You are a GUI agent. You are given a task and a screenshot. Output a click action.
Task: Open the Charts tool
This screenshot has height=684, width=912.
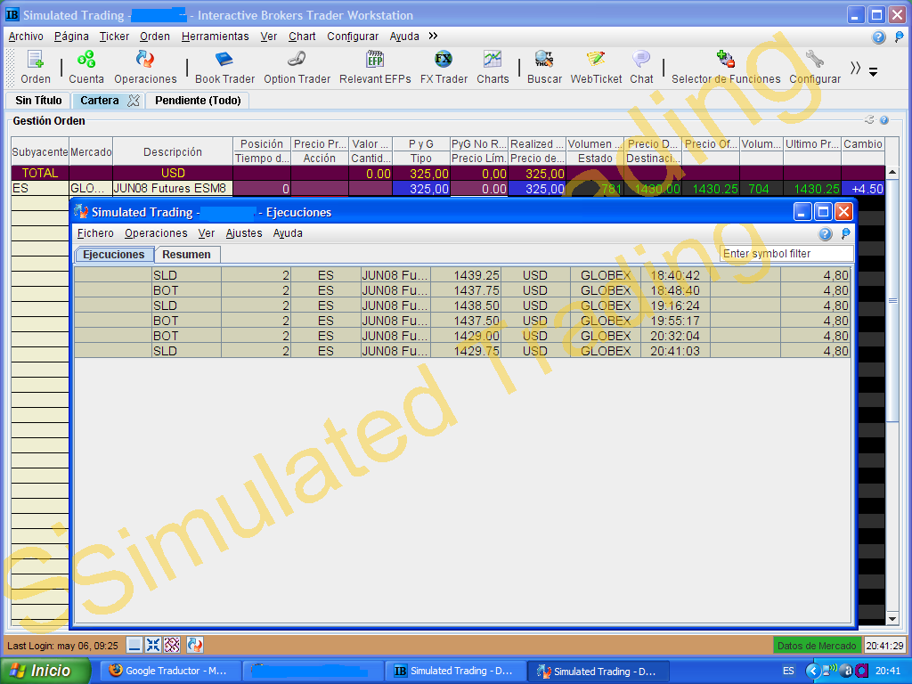click(x=493, y=68)
